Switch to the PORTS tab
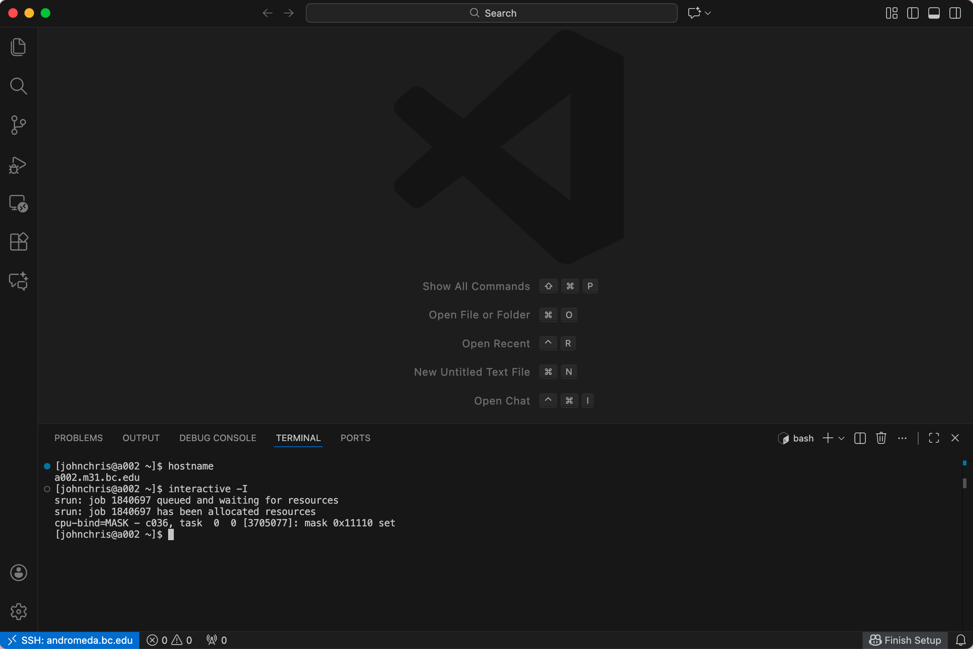Image resolution: width=973 pixels, height=649 pixels. [x=355, y=438]
